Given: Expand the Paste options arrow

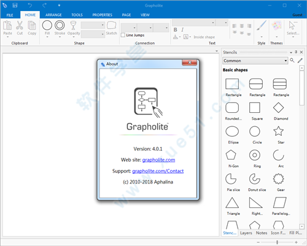Looking at the screenshot, I should 7,37.
